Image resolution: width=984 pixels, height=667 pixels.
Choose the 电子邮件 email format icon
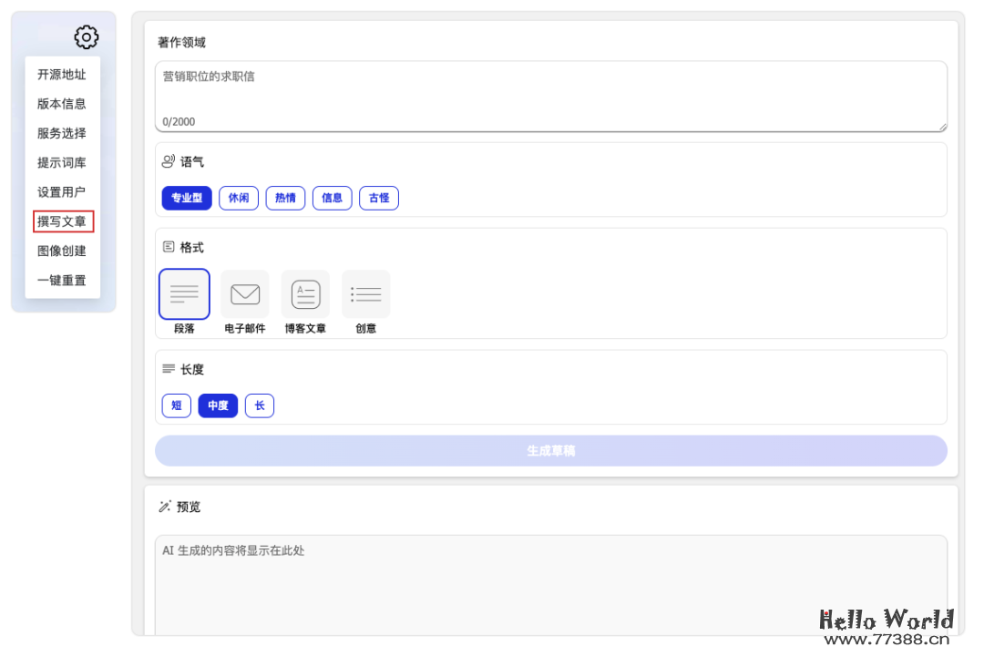(x=244, y=293)
